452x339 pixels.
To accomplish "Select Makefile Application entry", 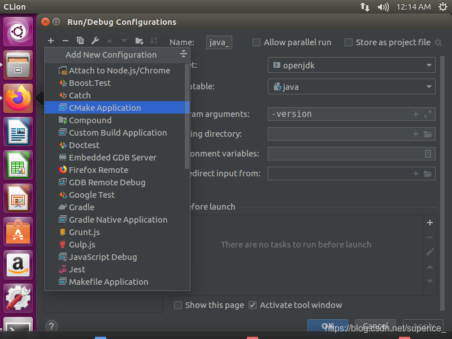I will [x=117, y=281].
